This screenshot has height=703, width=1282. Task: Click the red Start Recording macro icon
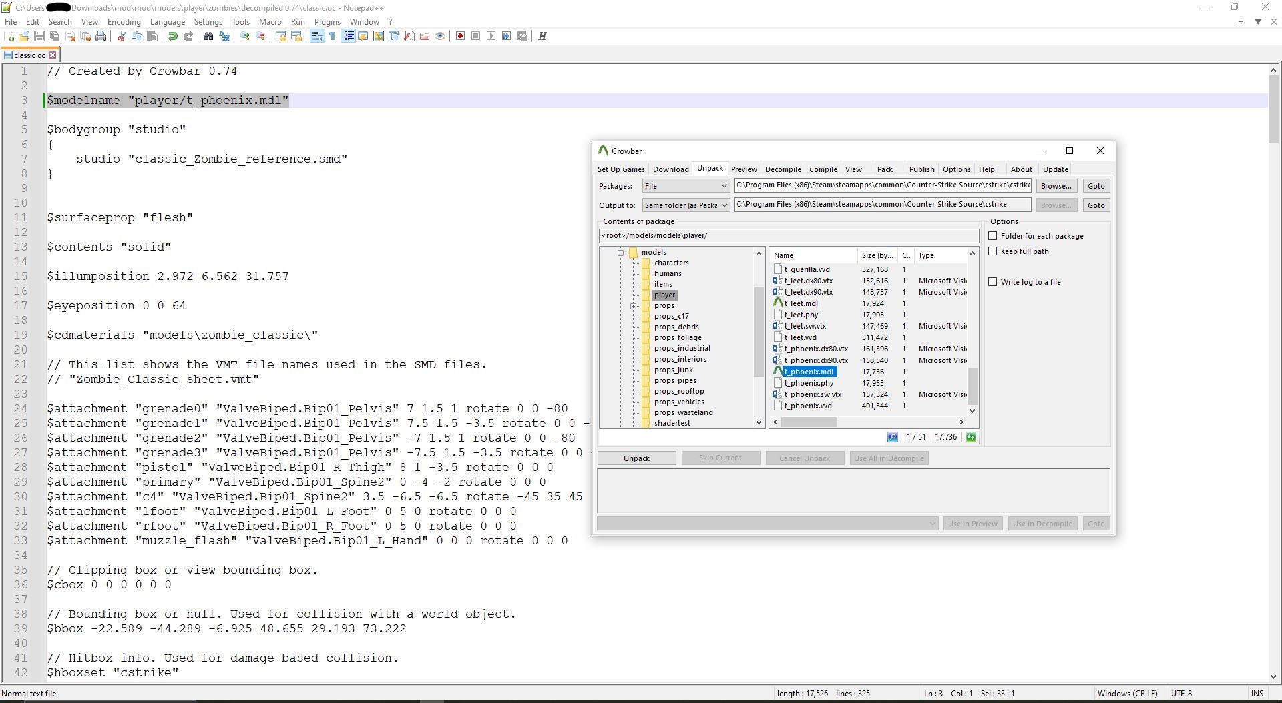tap(461, 36)
